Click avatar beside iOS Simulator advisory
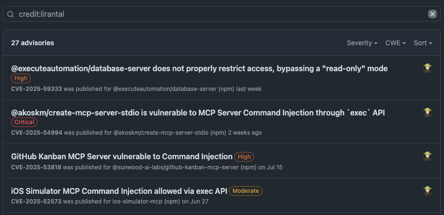Screen dimensions: 444x215 428,191
